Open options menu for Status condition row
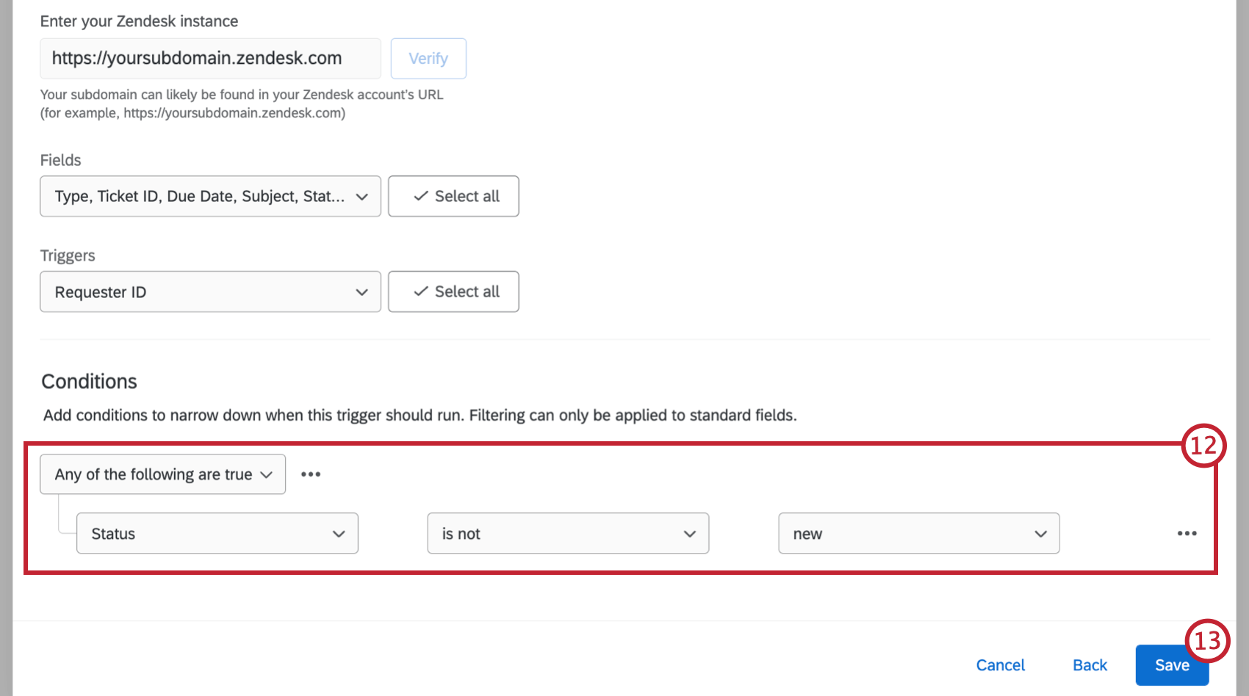This screenshot has height=696, width=1249. click(1187, 534)
